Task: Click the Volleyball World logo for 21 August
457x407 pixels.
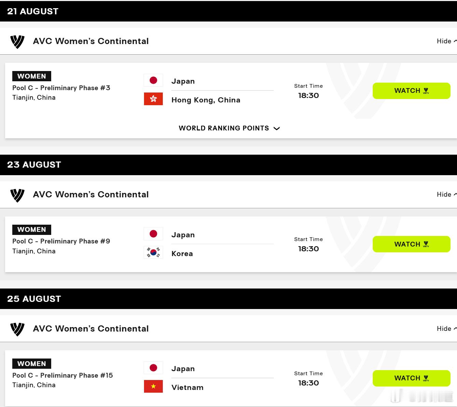Action: point(17,42)
